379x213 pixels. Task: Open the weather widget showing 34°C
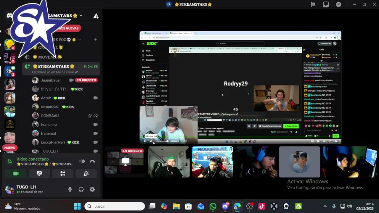click(23, 206)
